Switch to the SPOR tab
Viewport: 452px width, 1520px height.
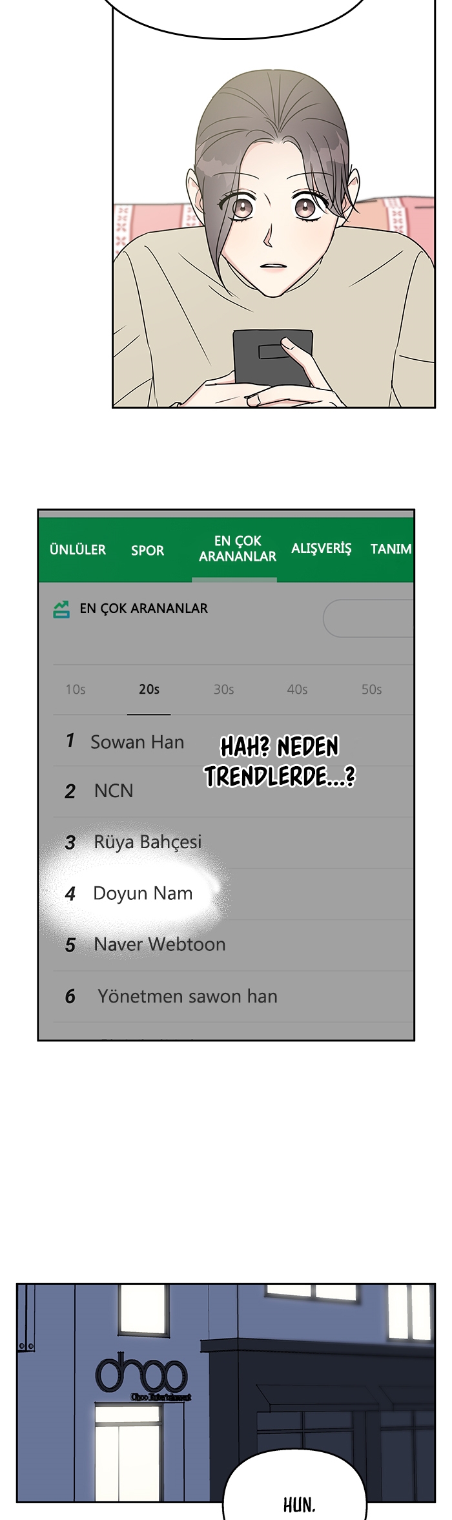point(147,550)
